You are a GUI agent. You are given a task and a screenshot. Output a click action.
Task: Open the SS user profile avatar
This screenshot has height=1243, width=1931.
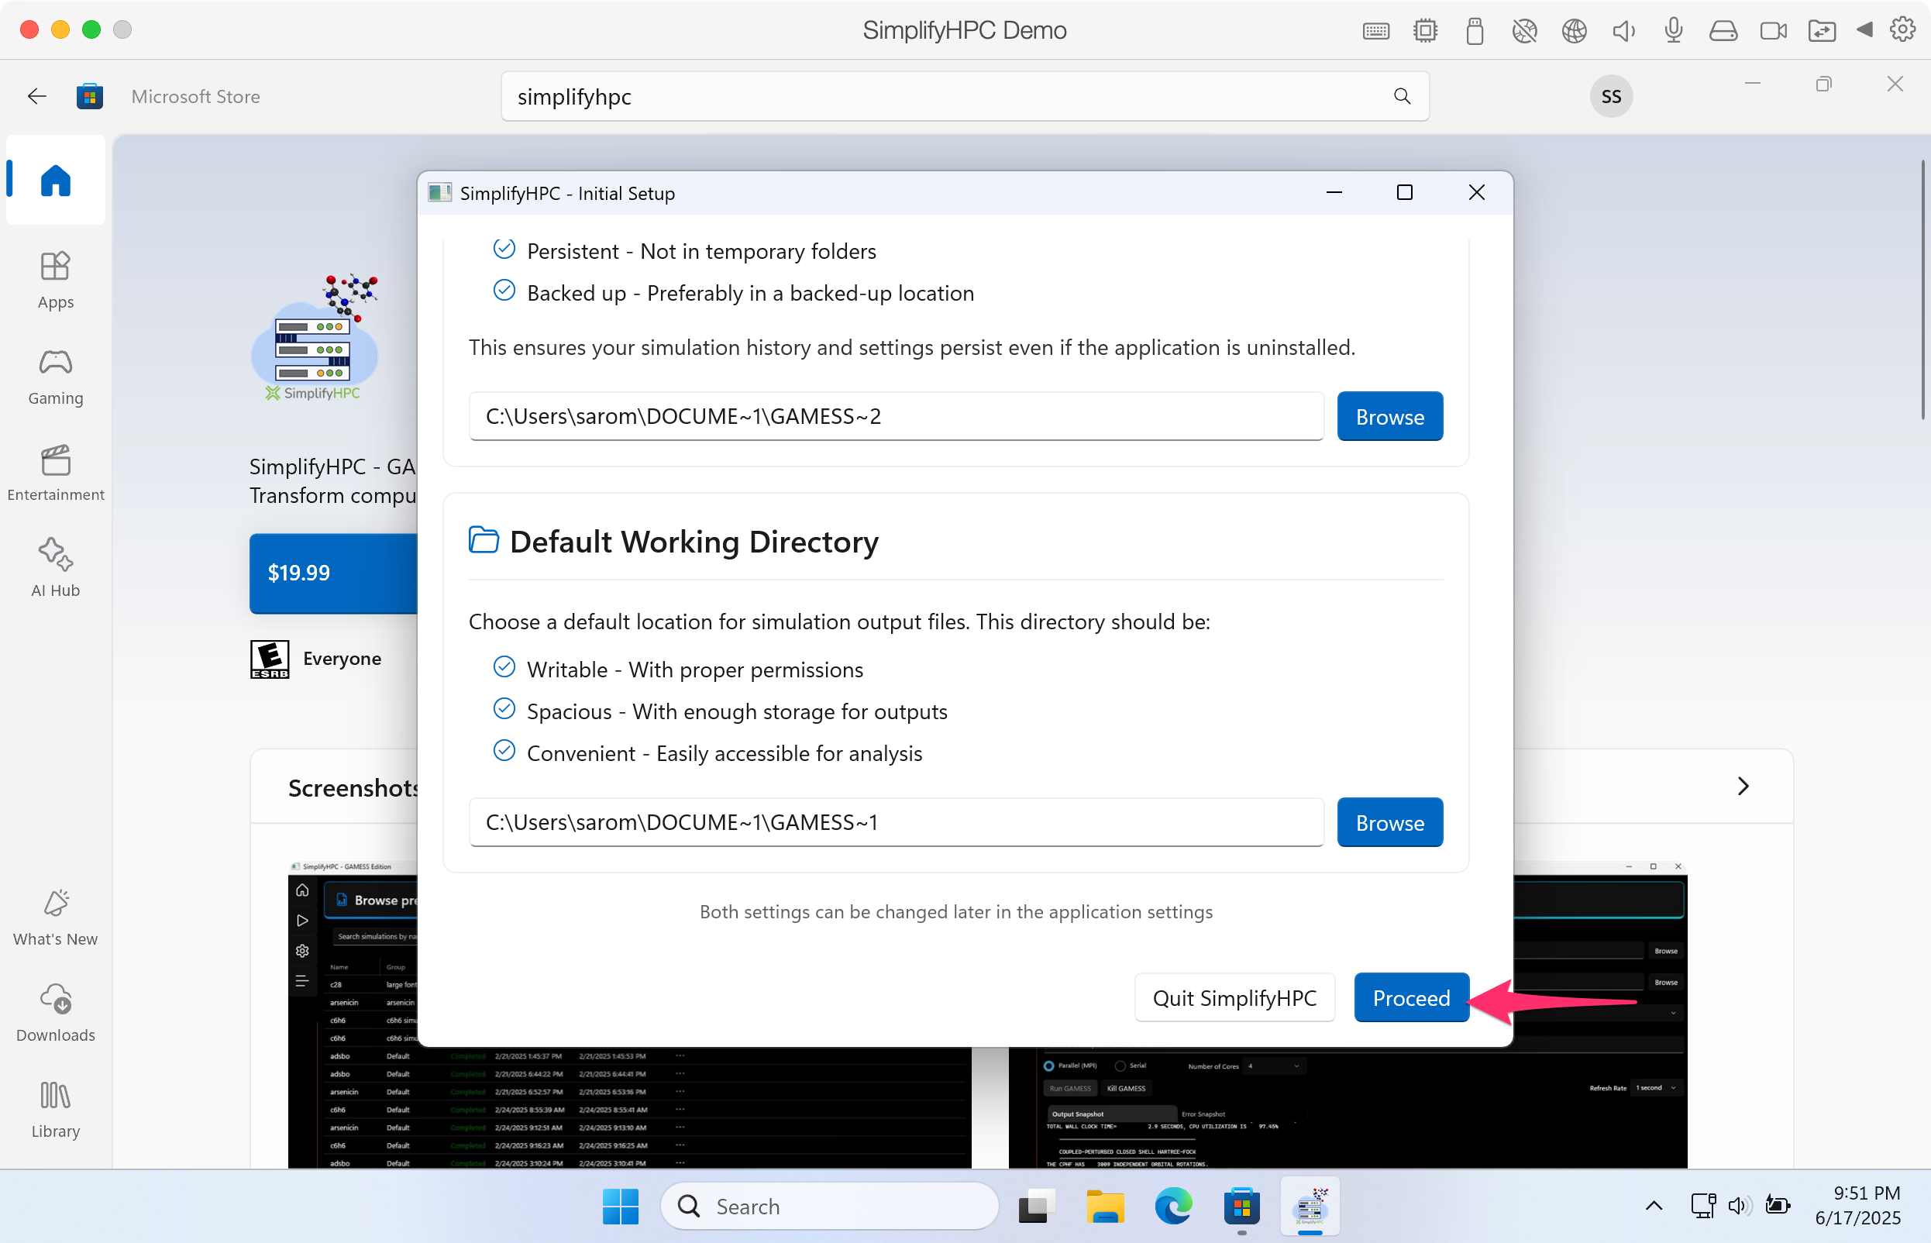click(x=1610, y=96)
